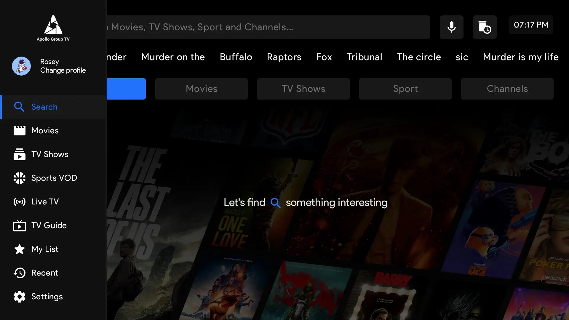Select the TV Shows filter tab
Image resolution: width=569 pixels, height=320 pixels.
coord(303,89)
